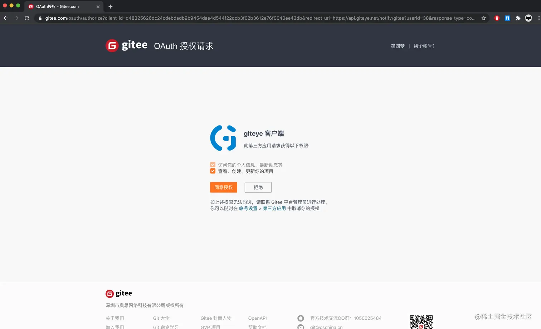Open the Gitee 封面人物 footer link
The image size is (541, 329).
point(216,318)
